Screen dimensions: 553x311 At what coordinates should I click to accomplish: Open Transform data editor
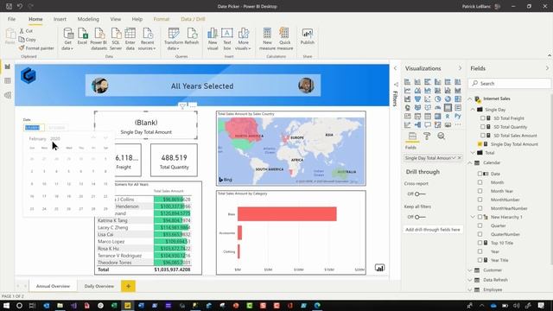(x=174, y=39)
